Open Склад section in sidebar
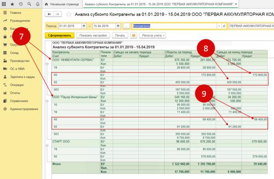The width and height of the screenshot is (274, 179). 14,53
